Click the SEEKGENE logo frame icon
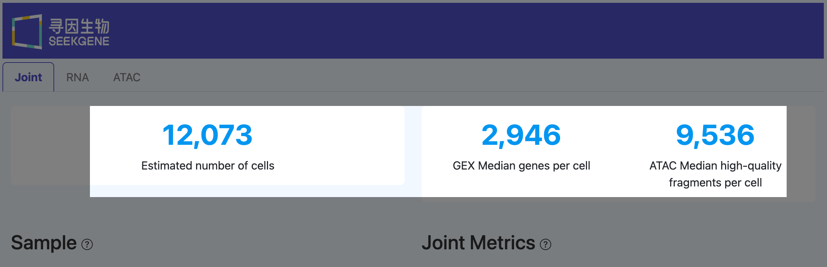The height and width of the screenshot is (267, 827). pos(27,31)
